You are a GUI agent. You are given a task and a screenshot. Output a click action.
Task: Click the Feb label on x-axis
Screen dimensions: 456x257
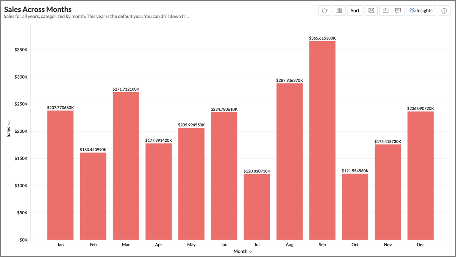(x=93, y=245)
